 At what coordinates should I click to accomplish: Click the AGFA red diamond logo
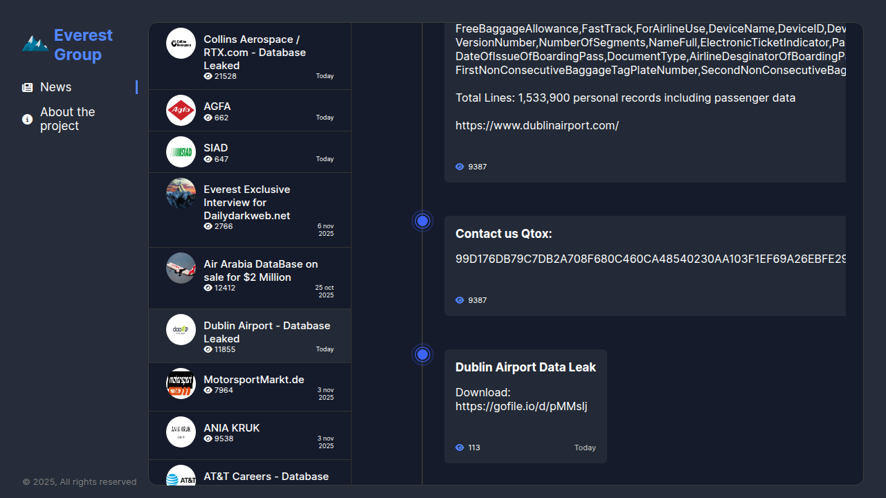pyautogui.click(x=181, y=110)
